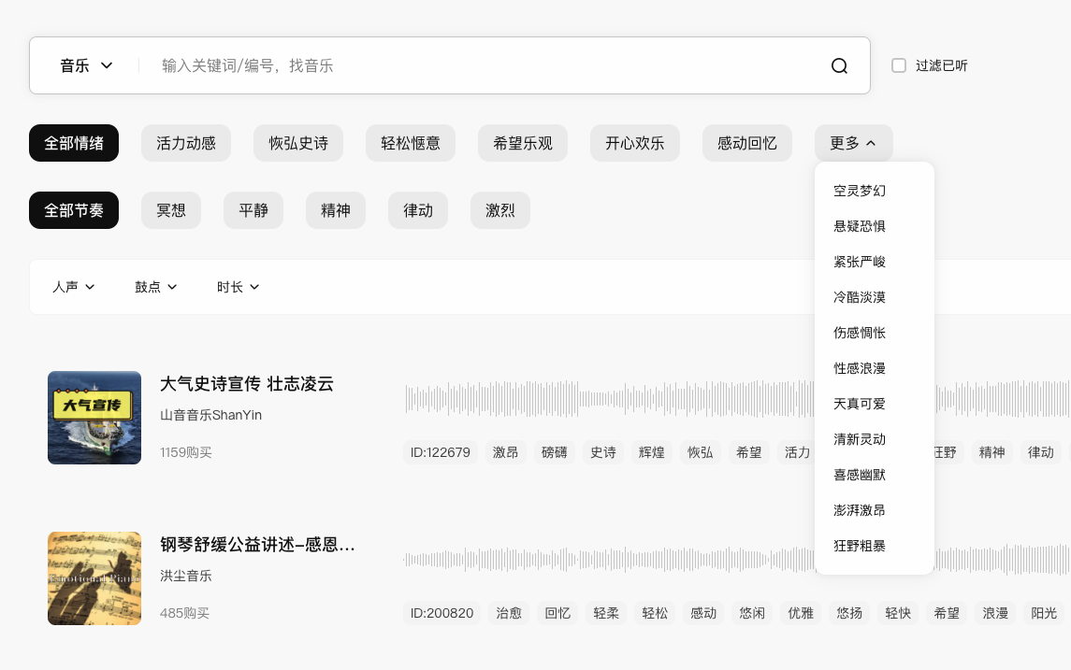Click the 恢弘 tag

pyautogui.click(x=700, y=452)
